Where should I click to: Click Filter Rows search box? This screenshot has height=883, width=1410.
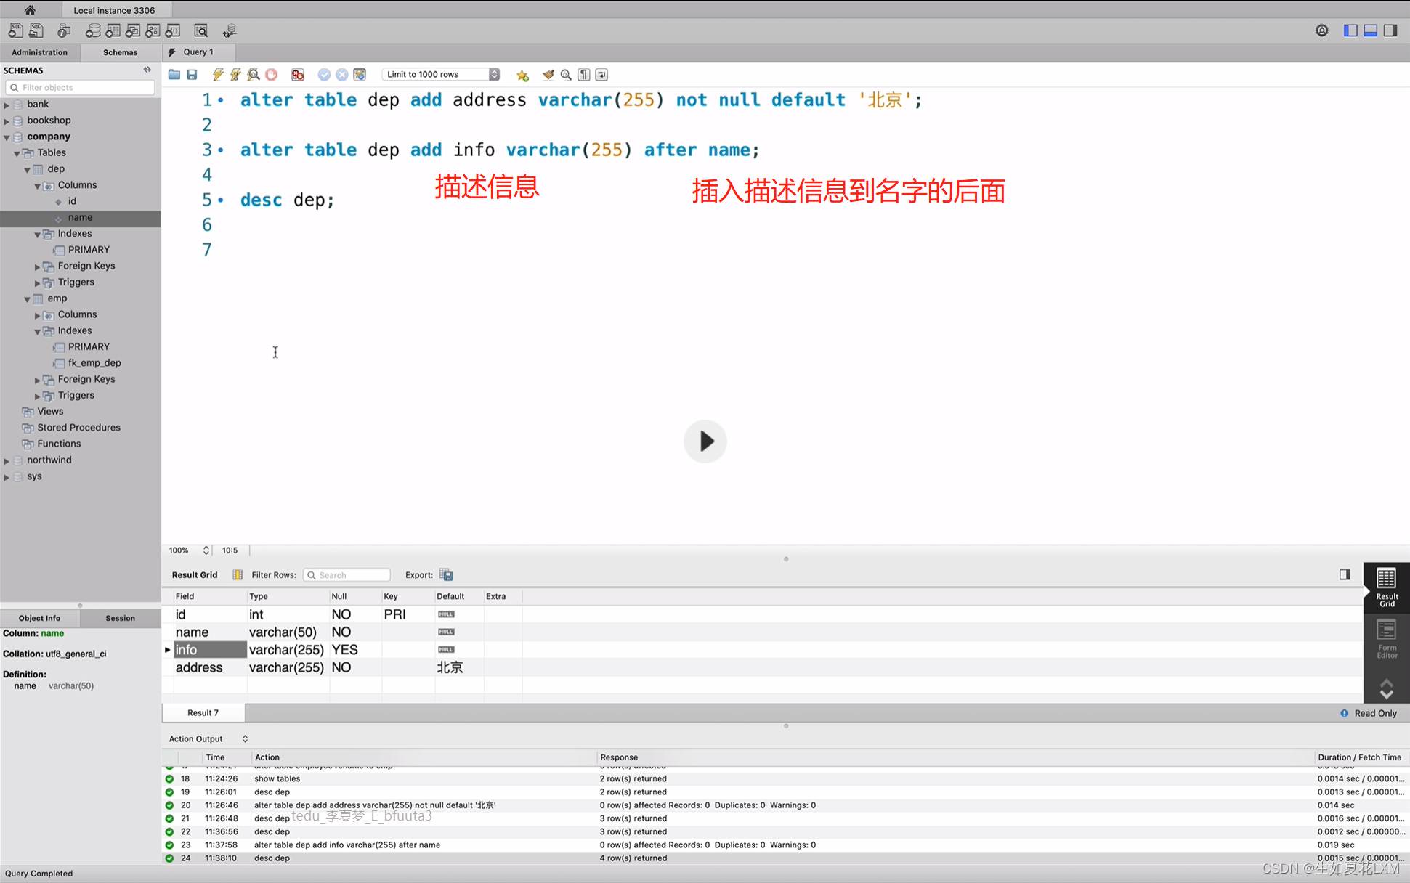[x=347, y=574]
